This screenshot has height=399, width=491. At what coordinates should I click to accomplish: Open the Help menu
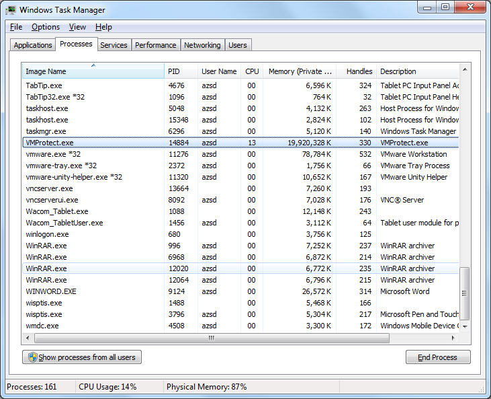click(x=103, y=27)
